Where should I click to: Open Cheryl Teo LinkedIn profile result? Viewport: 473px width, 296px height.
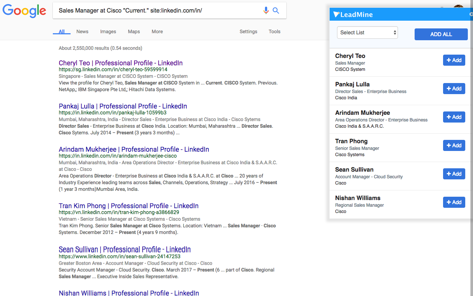pyautogui.click(x=120, y=63)
